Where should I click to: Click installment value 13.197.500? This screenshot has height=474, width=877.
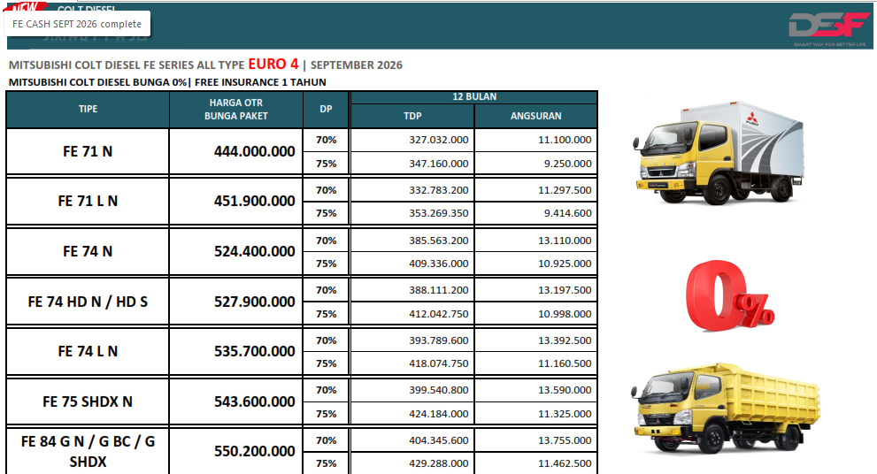click(565, 290)
